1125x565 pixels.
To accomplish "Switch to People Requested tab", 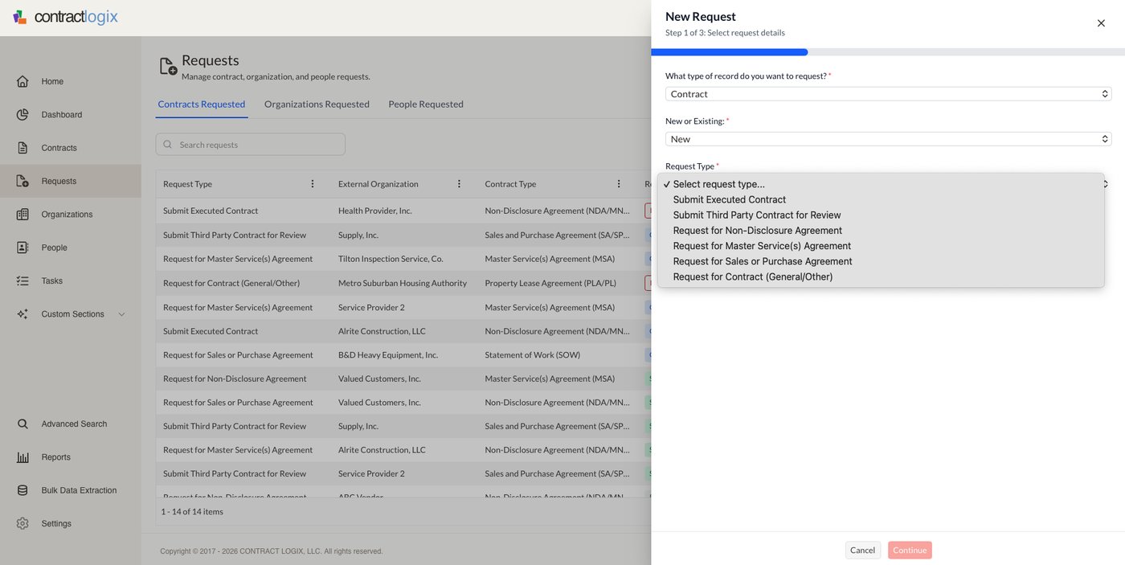I will [x=426, y=104].
